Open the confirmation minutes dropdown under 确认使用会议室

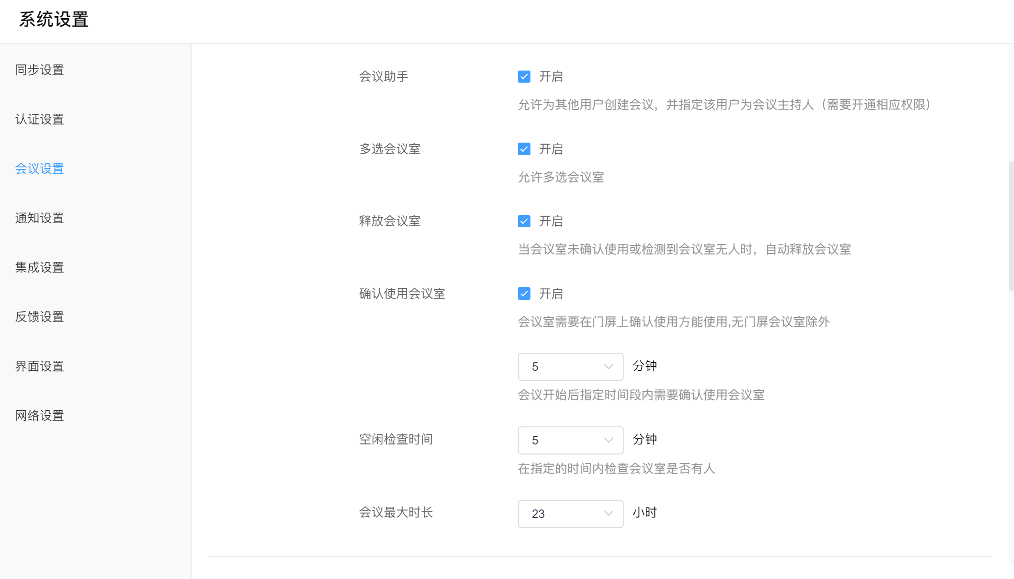[570, 367]
